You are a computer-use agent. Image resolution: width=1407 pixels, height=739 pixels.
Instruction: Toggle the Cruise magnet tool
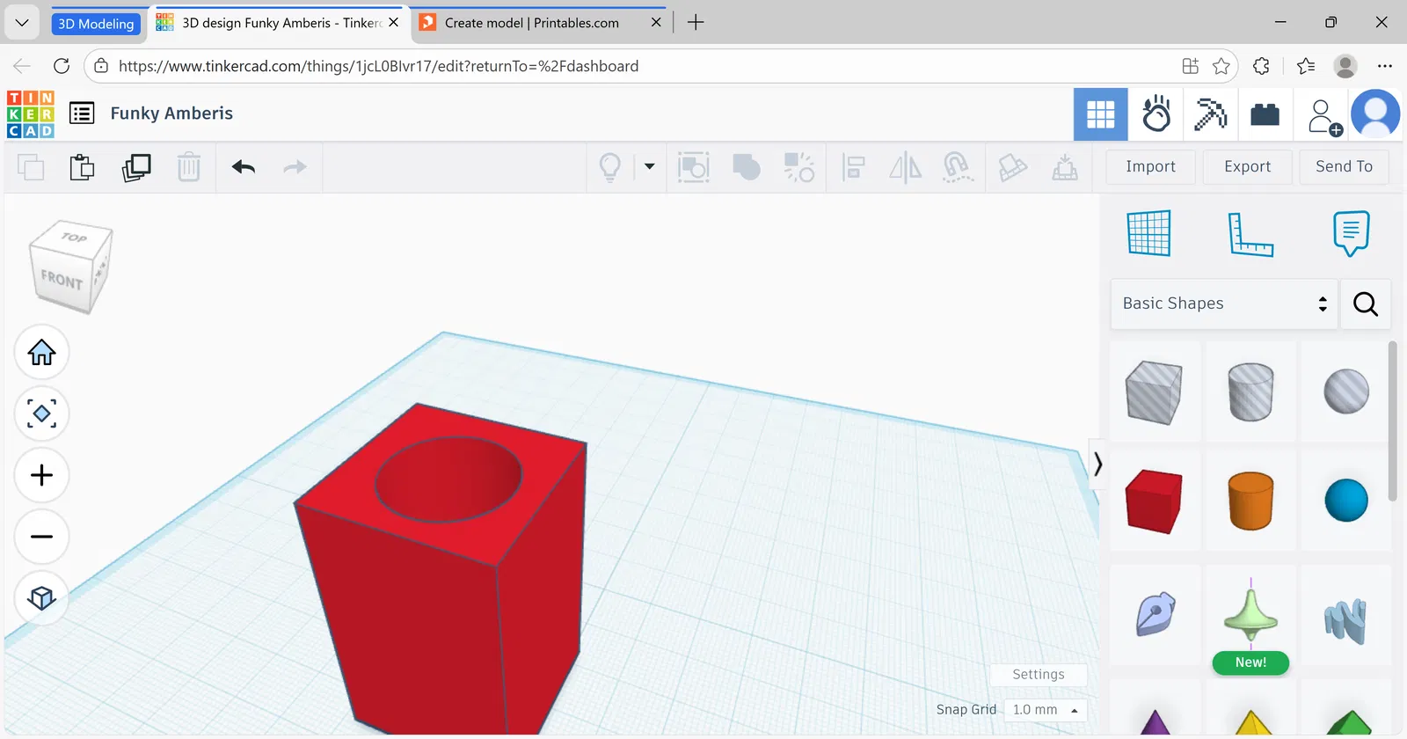(x=957, y=167)
